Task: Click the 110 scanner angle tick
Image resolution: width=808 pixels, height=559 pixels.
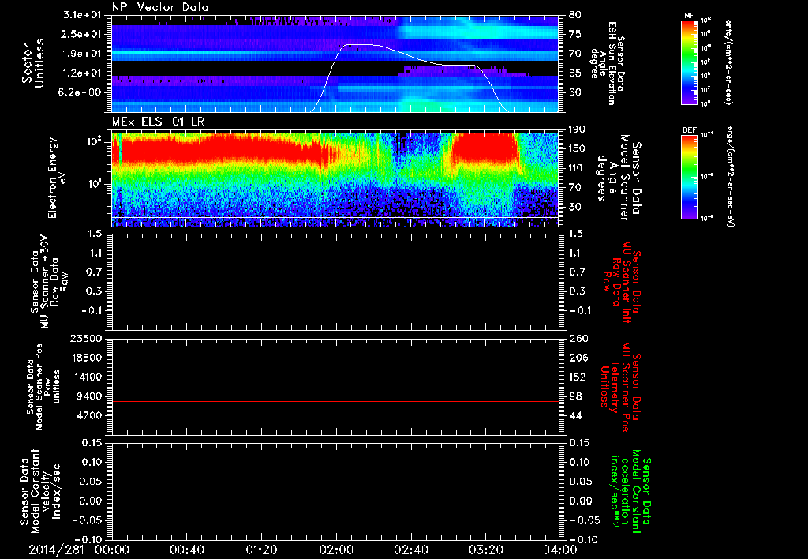Action: [x=577, y=168]
